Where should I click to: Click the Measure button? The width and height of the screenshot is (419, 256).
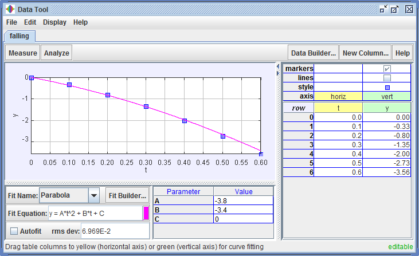[23, 53]
